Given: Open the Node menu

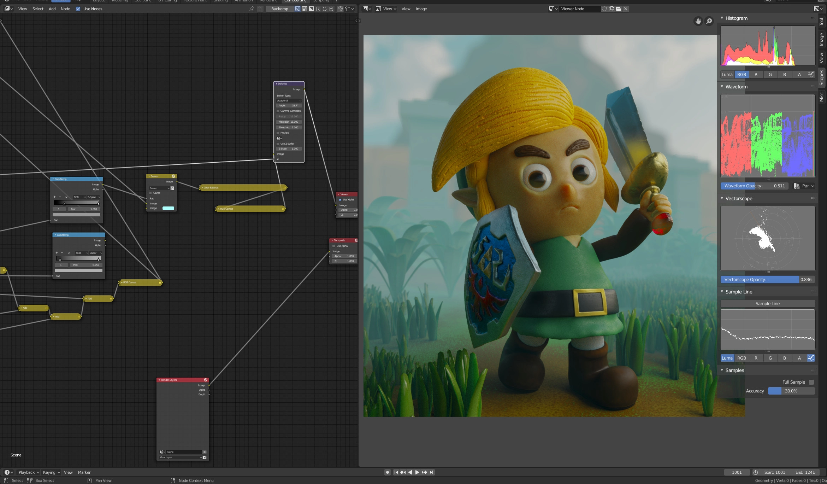Looking at the screenshot, I should [x=65, y=9].
